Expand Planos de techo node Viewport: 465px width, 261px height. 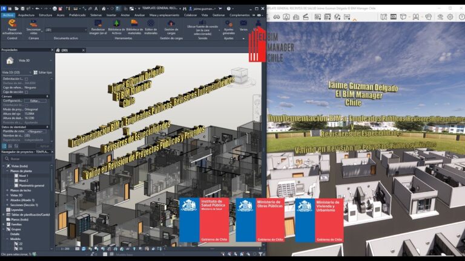(7, 190)
